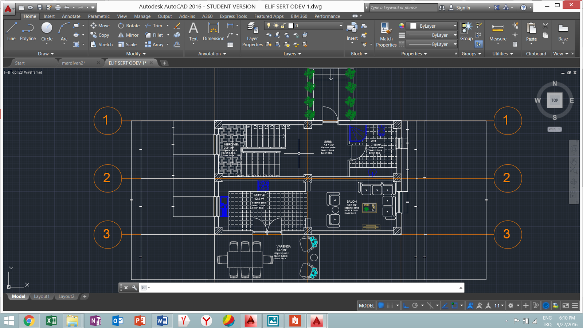Viewport: 583px width, 328px height.
Task: Expand the Layers panel
Action: pos(292,54)
